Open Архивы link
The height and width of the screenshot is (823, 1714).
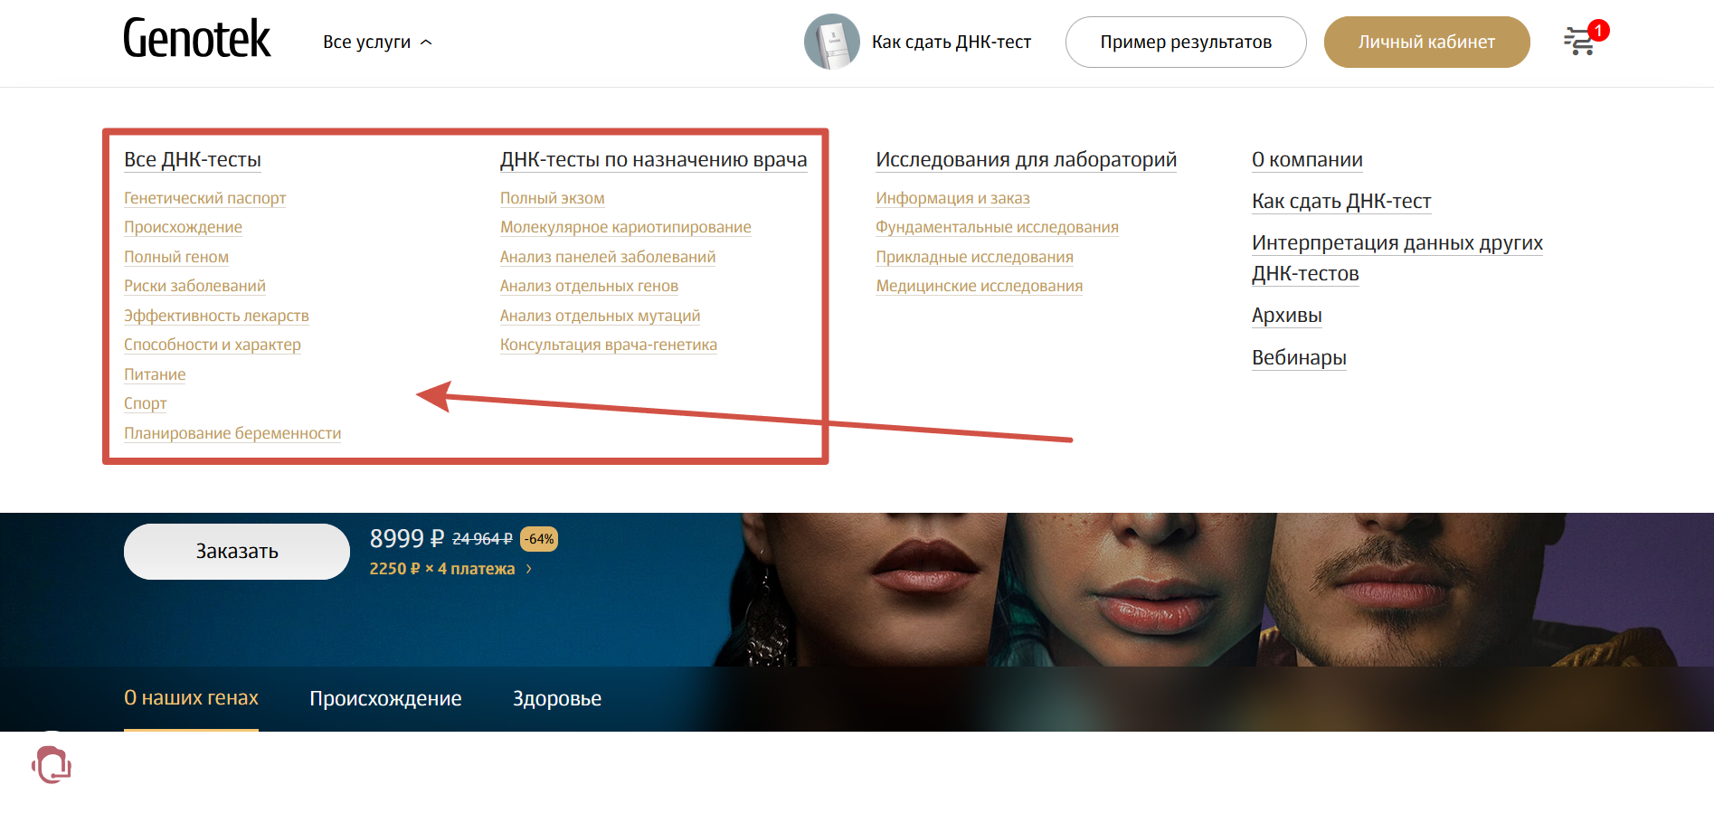[x=1287, y=316]
